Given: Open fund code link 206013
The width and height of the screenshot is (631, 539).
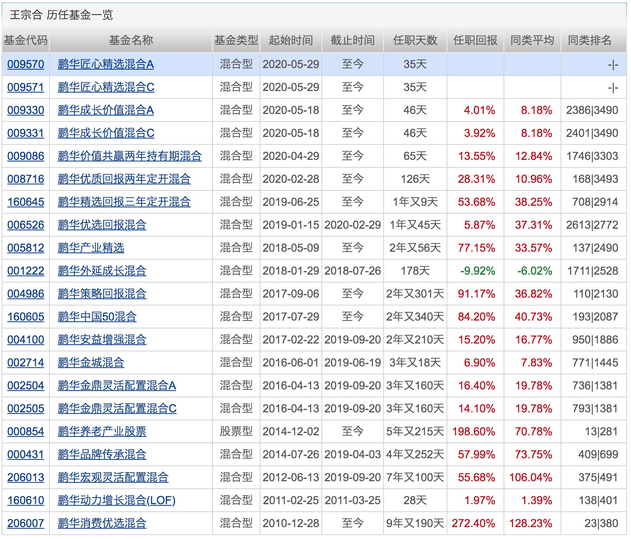Looking at the screenshot, I should tap(26, 477).
